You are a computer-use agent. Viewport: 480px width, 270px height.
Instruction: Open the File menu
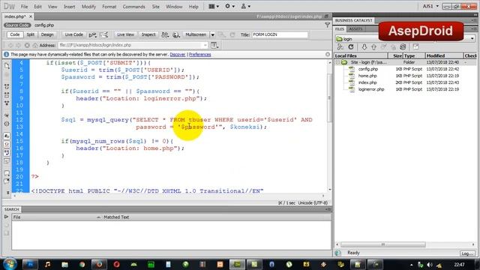[x=24, y=7]
